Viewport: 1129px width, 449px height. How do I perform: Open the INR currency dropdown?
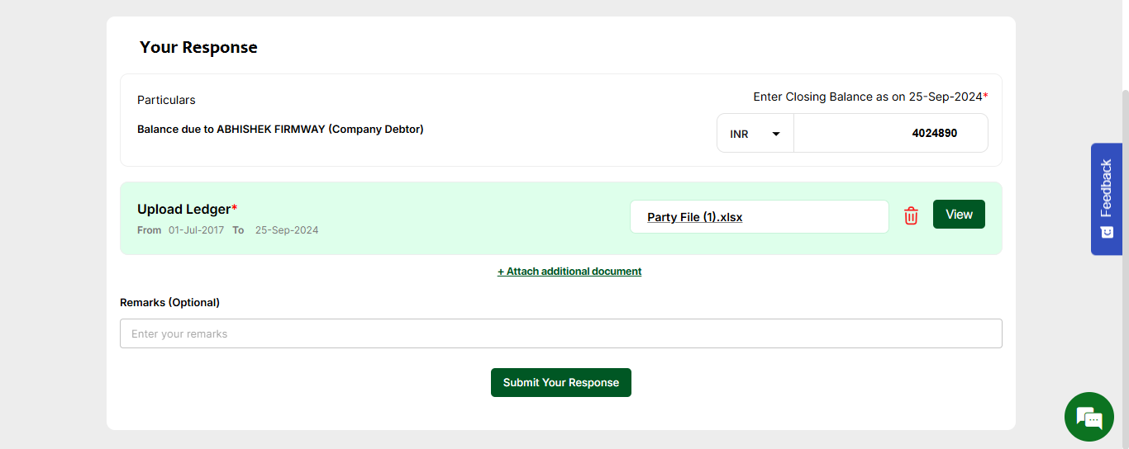coord(755,134)
